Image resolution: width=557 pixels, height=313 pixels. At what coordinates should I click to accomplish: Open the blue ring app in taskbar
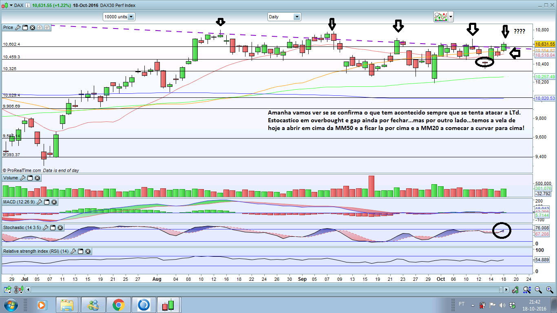coord(144,305)
